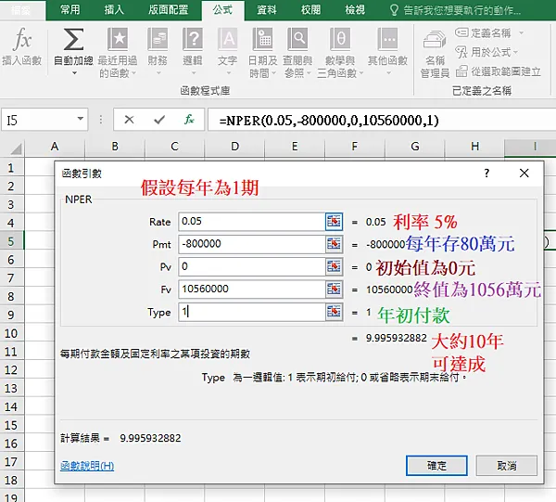Expand the Define Name dropdown arrow
This screenshot has width=556, height=502.
coord(521,33)
